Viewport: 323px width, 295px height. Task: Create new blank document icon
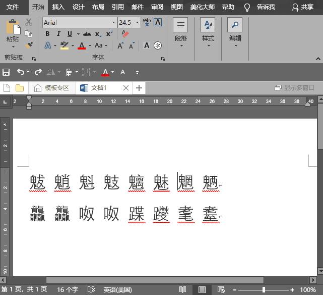coord(7,88)
